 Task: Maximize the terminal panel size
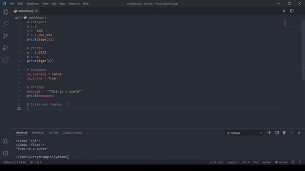tap(292, 133)
